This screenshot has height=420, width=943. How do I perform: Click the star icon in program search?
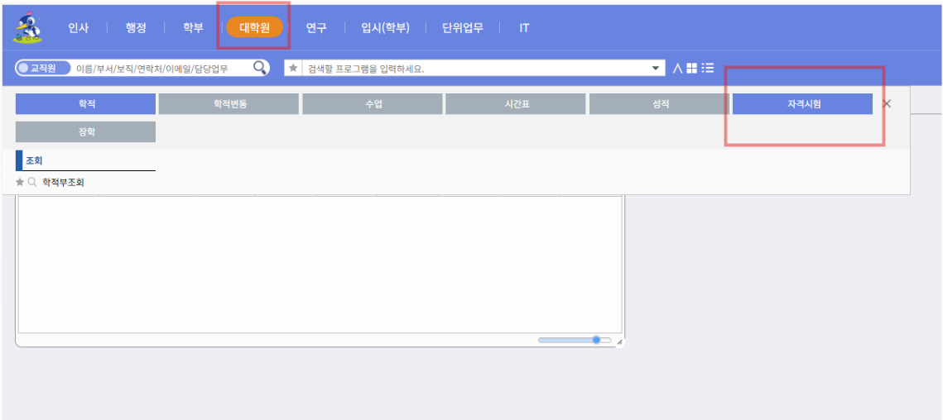coord(293,68)
